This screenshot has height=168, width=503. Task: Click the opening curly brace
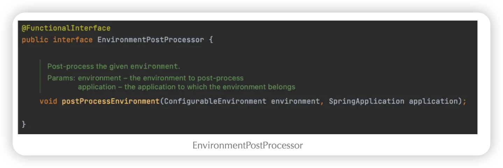coord(211,40)
